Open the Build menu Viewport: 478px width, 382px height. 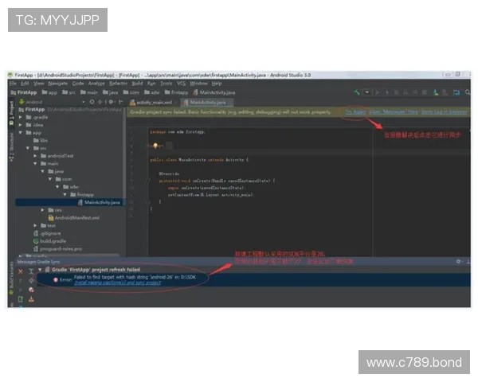137,84
